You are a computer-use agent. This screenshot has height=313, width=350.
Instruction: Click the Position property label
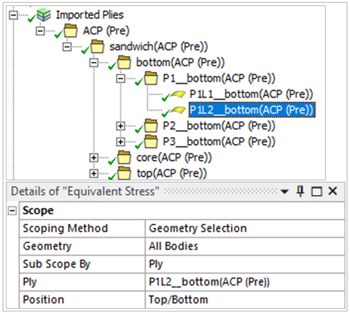click(x=43, y=300)
